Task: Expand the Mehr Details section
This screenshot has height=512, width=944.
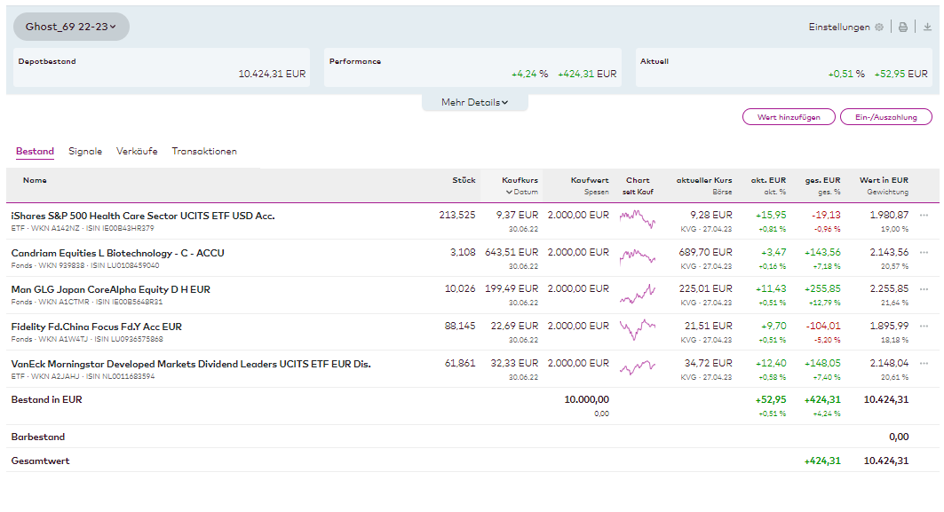Action: click(x=474, y=103)
